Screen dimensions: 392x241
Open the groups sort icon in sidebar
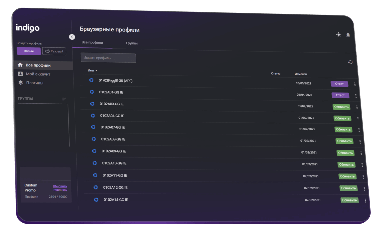[64, 99]
